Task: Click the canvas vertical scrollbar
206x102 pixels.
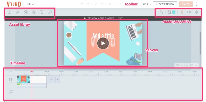Action: 200,43
